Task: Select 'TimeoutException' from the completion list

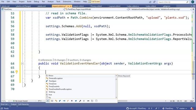Action: pos(81,78)
